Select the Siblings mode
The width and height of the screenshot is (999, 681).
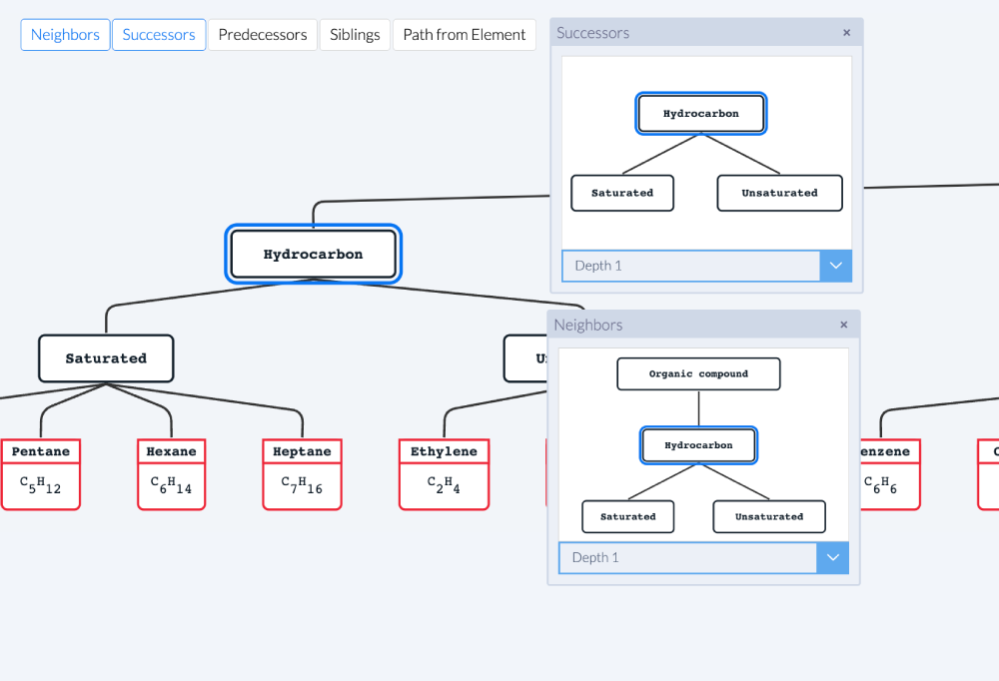pyautogui.click(x=354, y=34)
